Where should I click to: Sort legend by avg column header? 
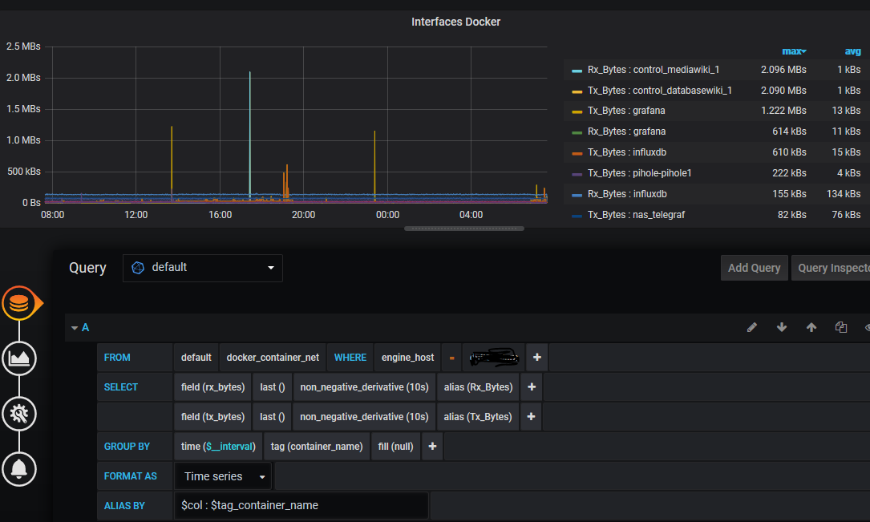(x=852, y=51)
